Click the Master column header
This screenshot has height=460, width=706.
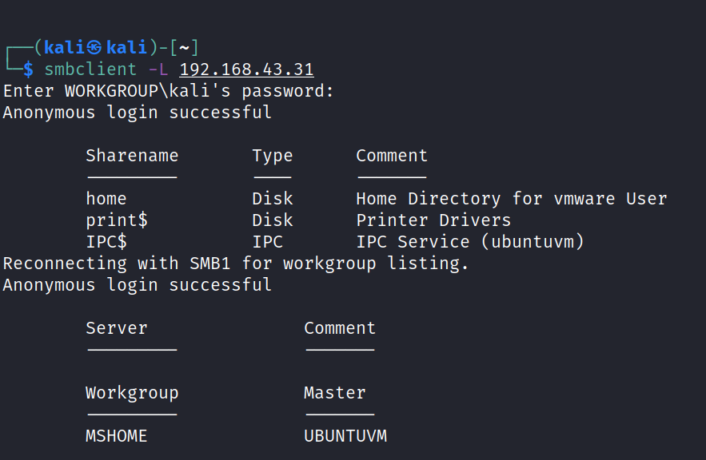click(x=334, y=393)
